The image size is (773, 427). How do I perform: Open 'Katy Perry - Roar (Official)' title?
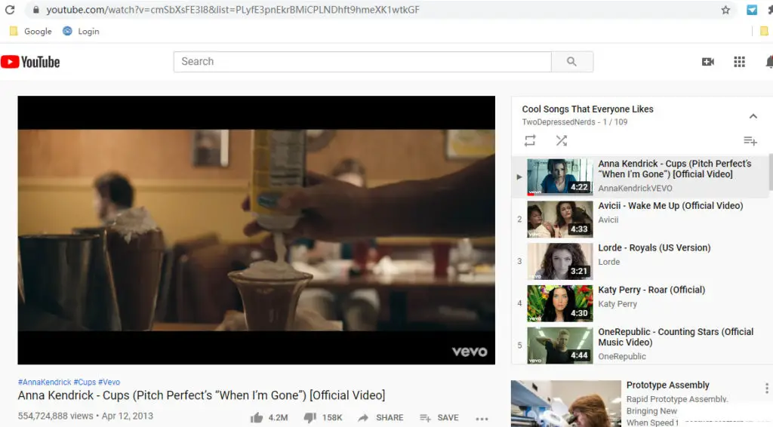click(x=651, y=290)
